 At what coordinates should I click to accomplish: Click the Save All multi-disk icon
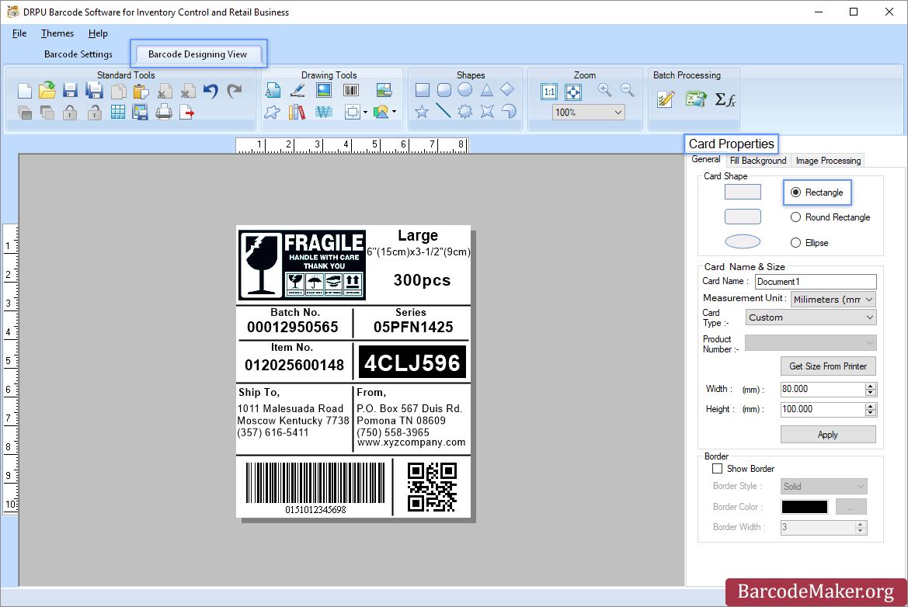click(x=94, y=91)
